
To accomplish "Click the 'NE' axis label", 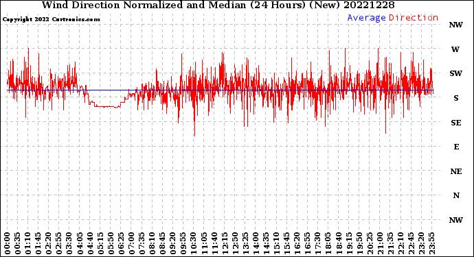I will (456, 171).
